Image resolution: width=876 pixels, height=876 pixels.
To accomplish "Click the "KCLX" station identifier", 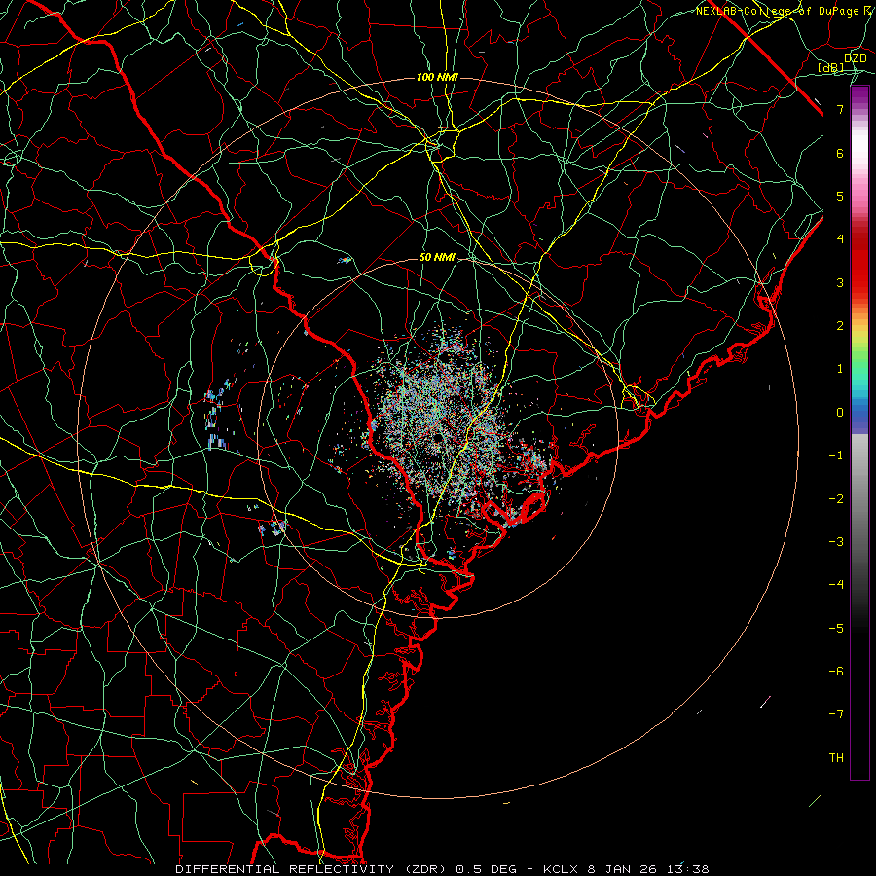I will [x=561, y=869].
